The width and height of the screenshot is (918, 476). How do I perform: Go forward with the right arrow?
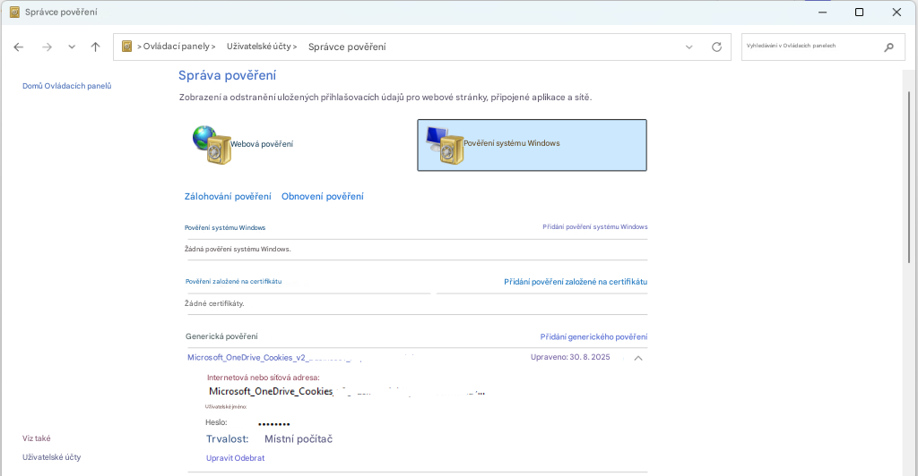[x=47, y=47]
